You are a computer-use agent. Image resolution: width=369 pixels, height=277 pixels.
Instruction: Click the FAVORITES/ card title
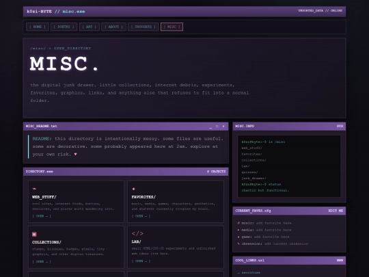coord(143,197)
